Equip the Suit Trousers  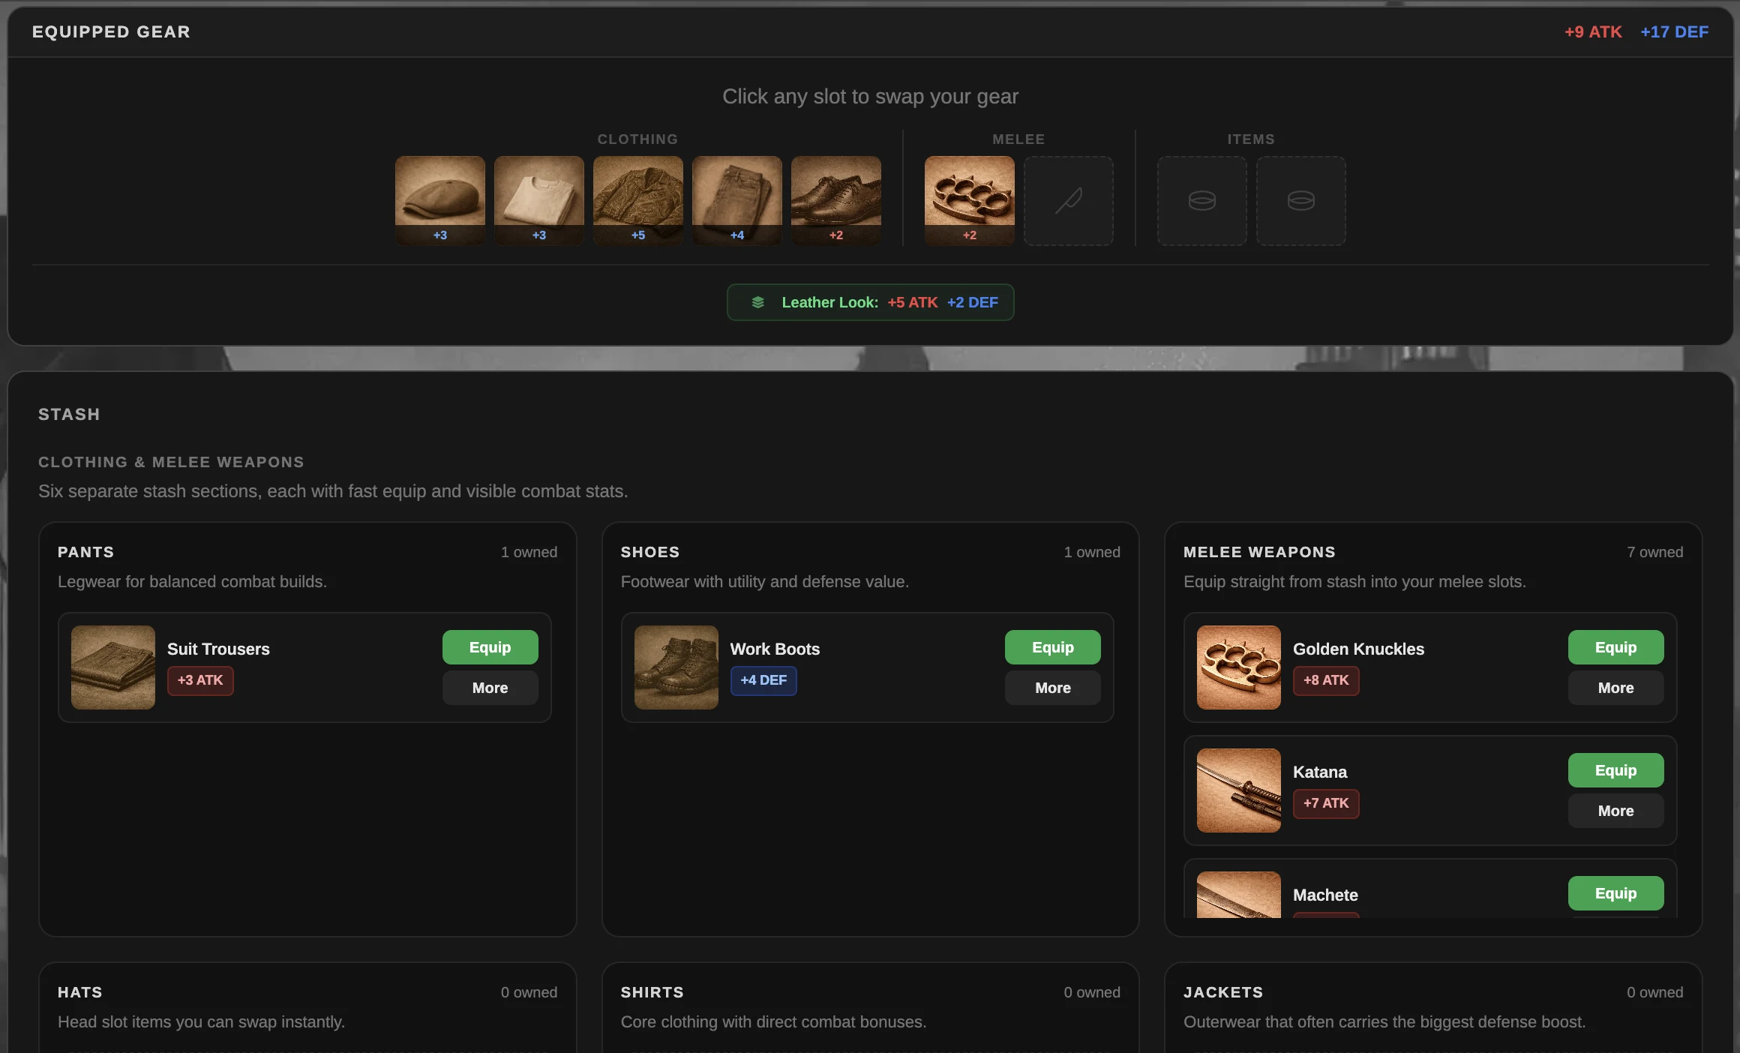490,647
